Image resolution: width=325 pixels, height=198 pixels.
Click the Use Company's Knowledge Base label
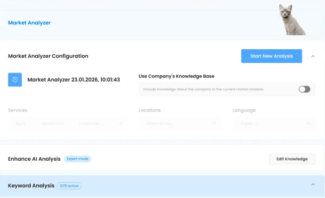click(x=177, y=76)
